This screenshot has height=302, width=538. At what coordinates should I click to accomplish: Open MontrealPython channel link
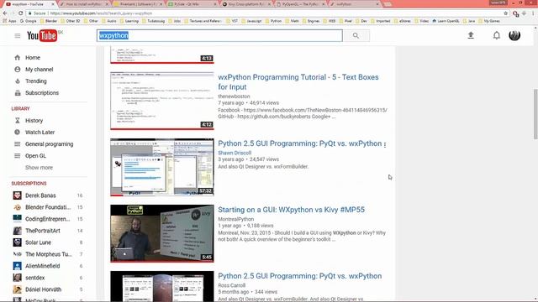click(235, 219)
